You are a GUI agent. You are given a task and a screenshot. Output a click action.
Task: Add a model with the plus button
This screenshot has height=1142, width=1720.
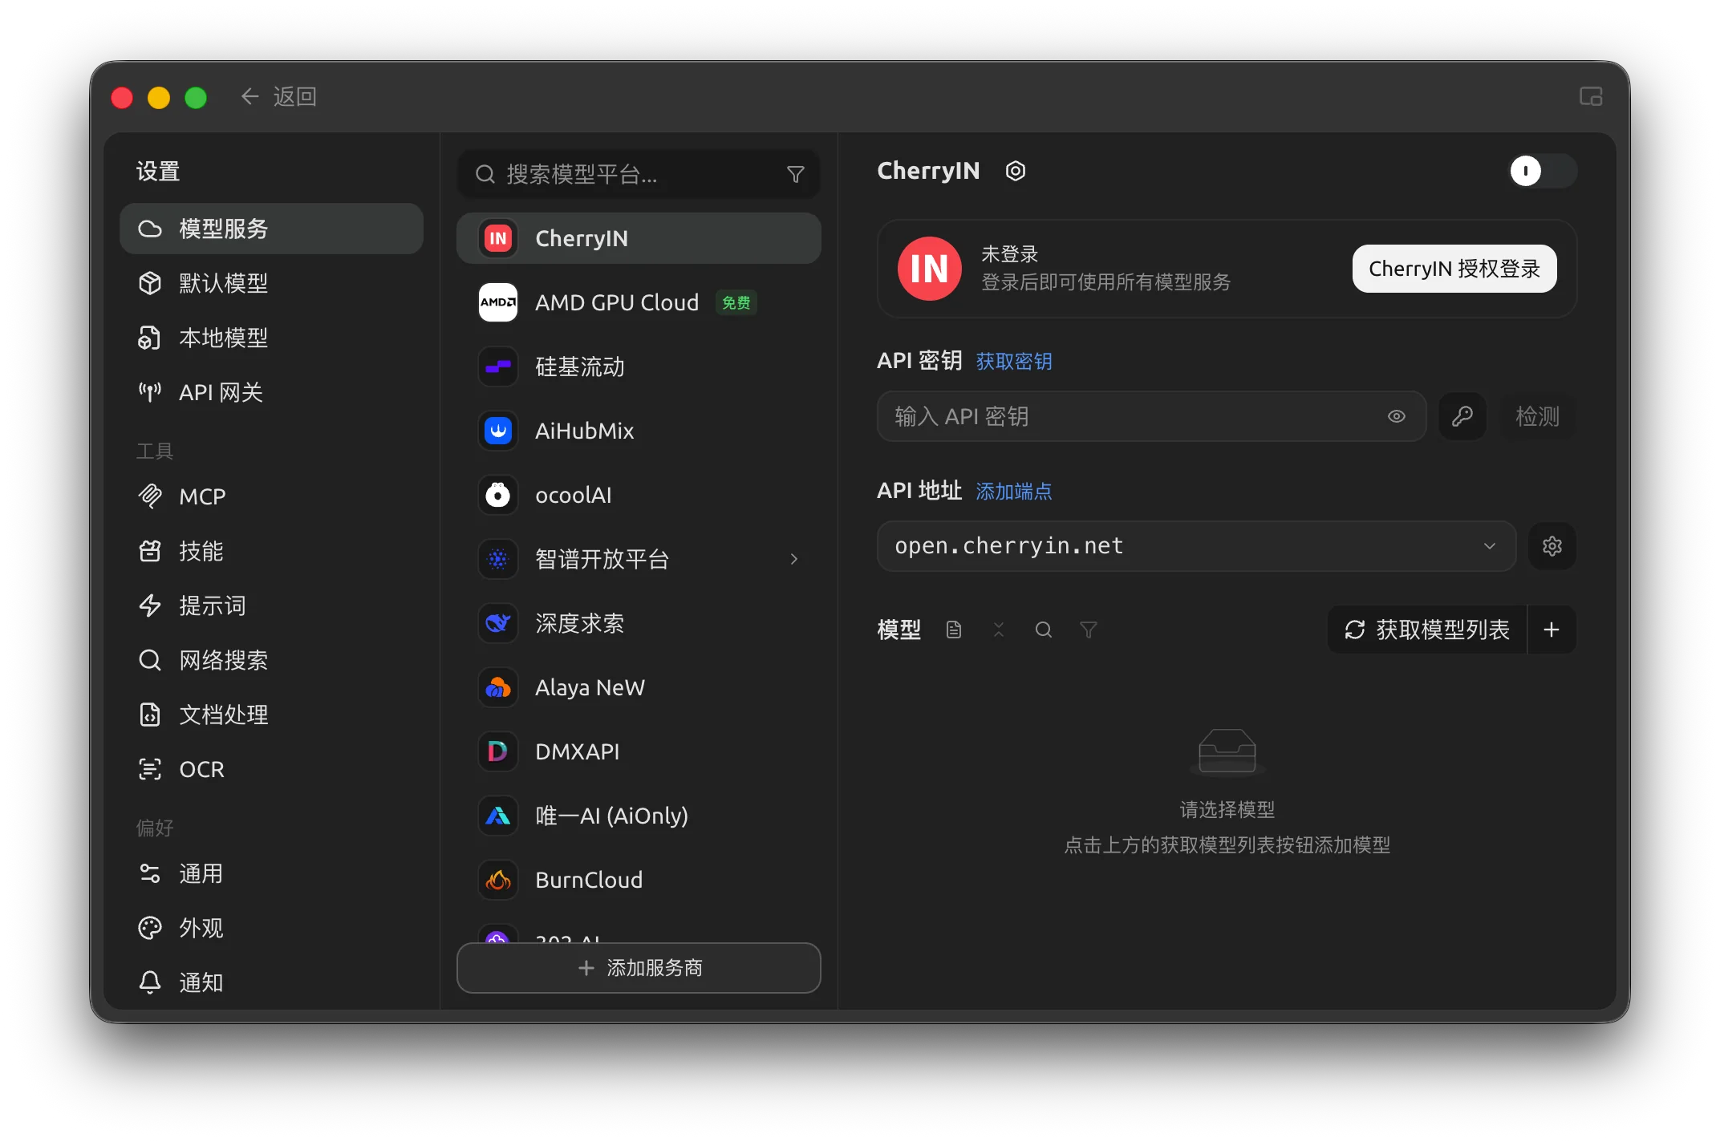pyautogui.click(x=1552, y=630)
